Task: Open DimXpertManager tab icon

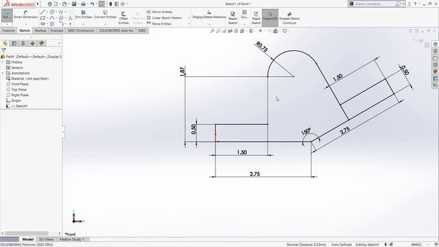Action: [32, 43]
